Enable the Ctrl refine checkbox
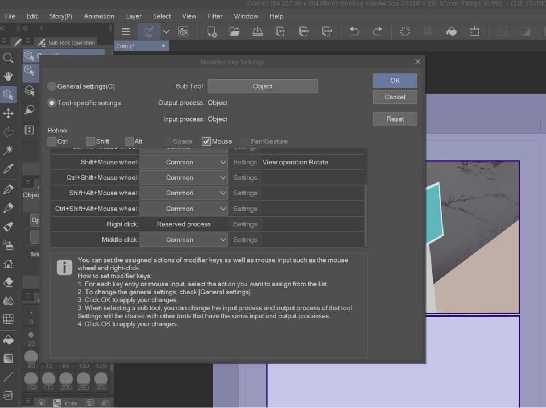 point(52,141)
